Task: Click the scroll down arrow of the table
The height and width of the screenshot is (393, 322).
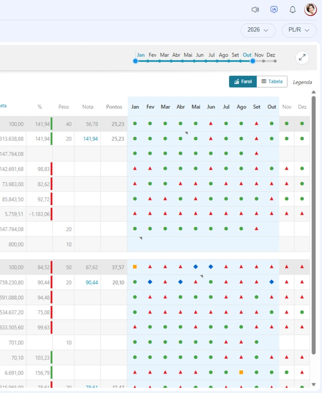Action: (314, 385)
